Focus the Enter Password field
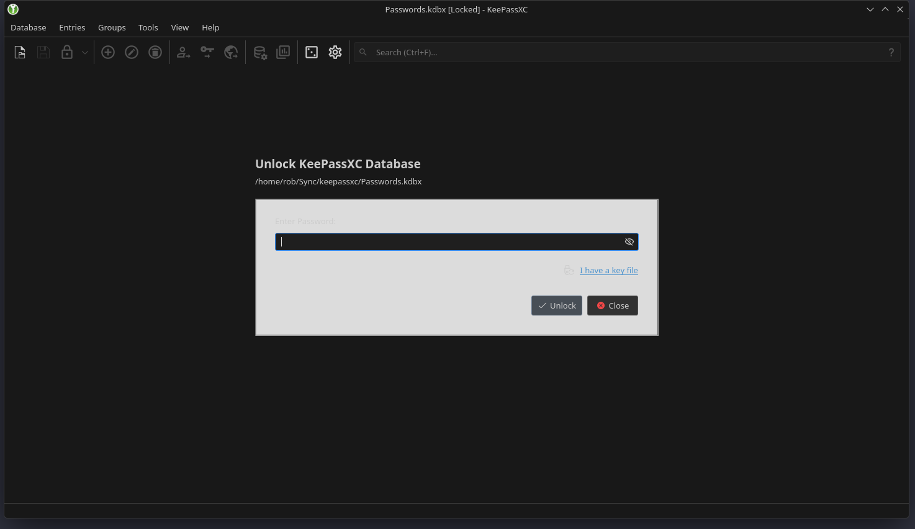This screenshot has height=529, width=915. tap(447, 242)
